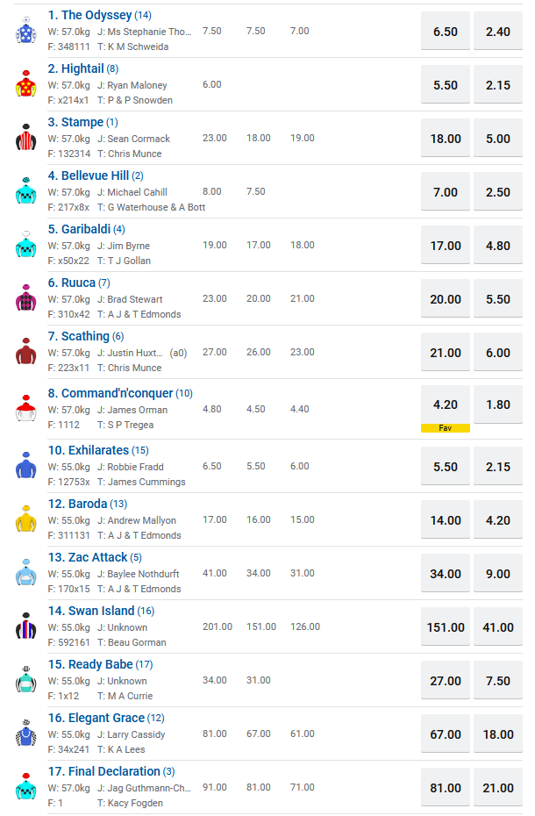Click Baroda's yellow jockey silks icon
Screen dimensions: 535x816
pos(25,519)
